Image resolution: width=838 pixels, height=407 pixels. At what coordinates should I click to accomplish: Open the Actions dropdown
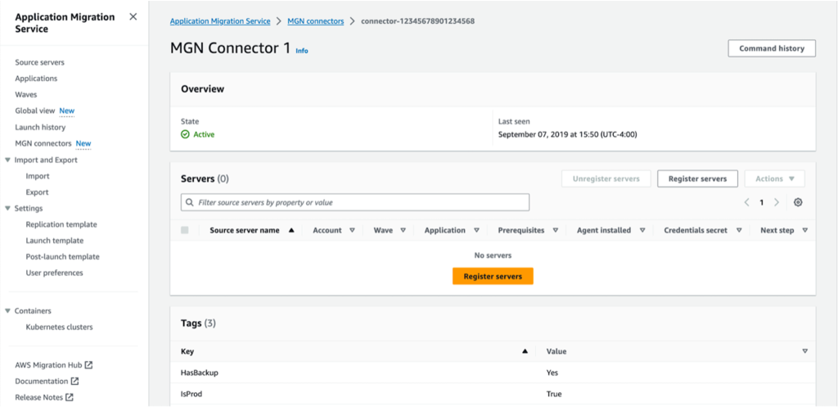click(774, 179)
